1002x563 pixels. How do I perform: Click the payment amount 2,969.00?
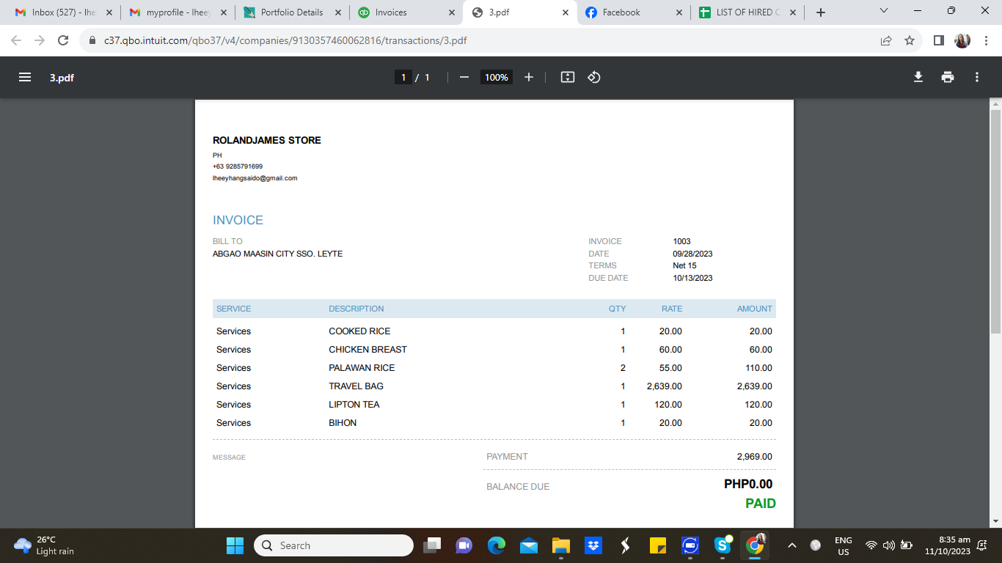(x=755, y=457)
